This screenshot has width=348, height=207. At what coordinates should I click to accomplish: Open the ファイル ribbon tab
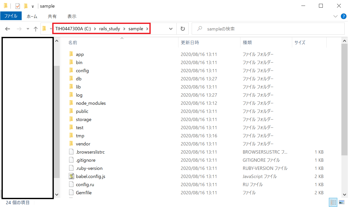click(x=11, y=16)
